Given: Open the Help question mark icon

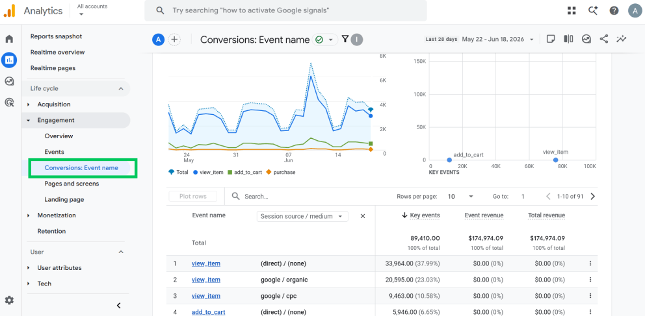Looking at the screenshot, I should tap(614, 10).
